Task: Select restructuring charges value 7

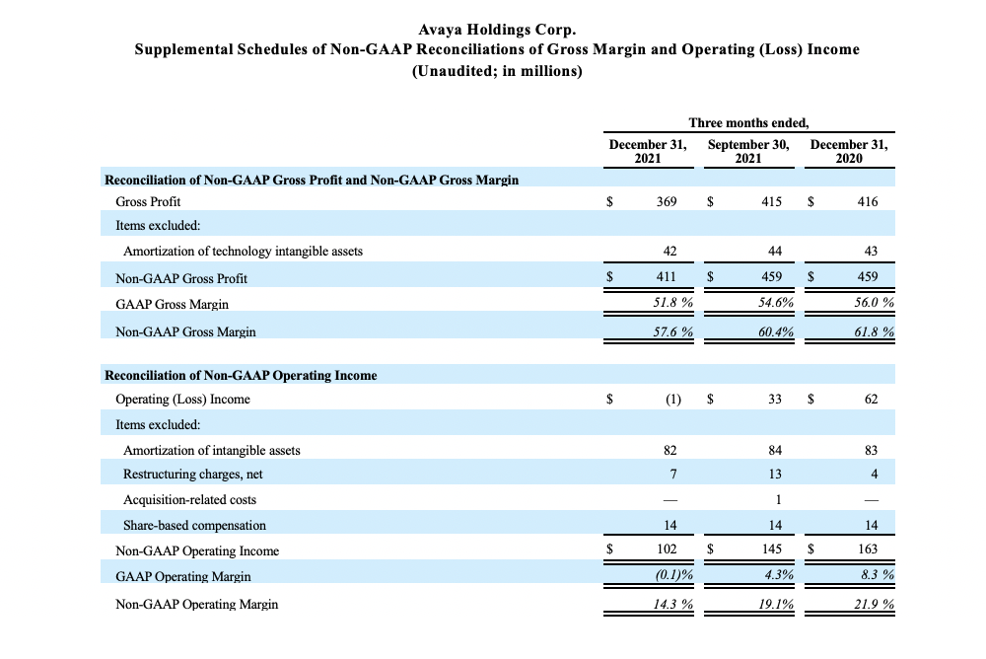Action: (x=673, y=474)
